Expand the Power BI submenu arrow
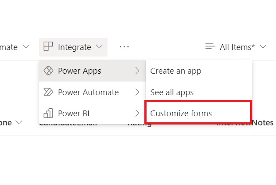 [x=137, y=113]
